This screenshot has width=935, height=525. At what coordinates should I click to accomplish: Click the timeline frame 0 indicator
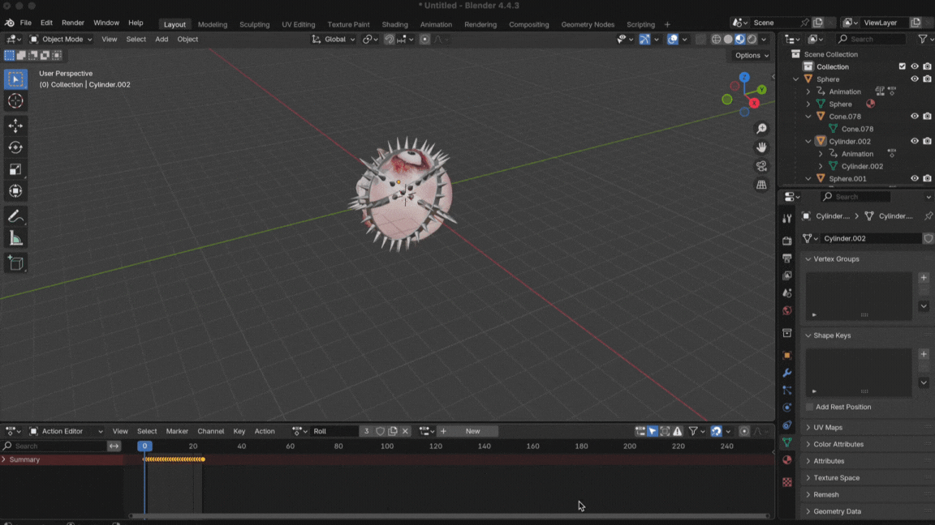click(x=144, y=446)
